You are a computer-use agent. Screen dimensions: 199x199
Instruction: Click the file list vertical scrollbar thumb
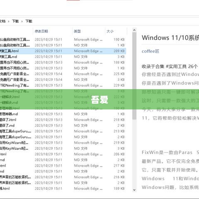click(134, 76)
